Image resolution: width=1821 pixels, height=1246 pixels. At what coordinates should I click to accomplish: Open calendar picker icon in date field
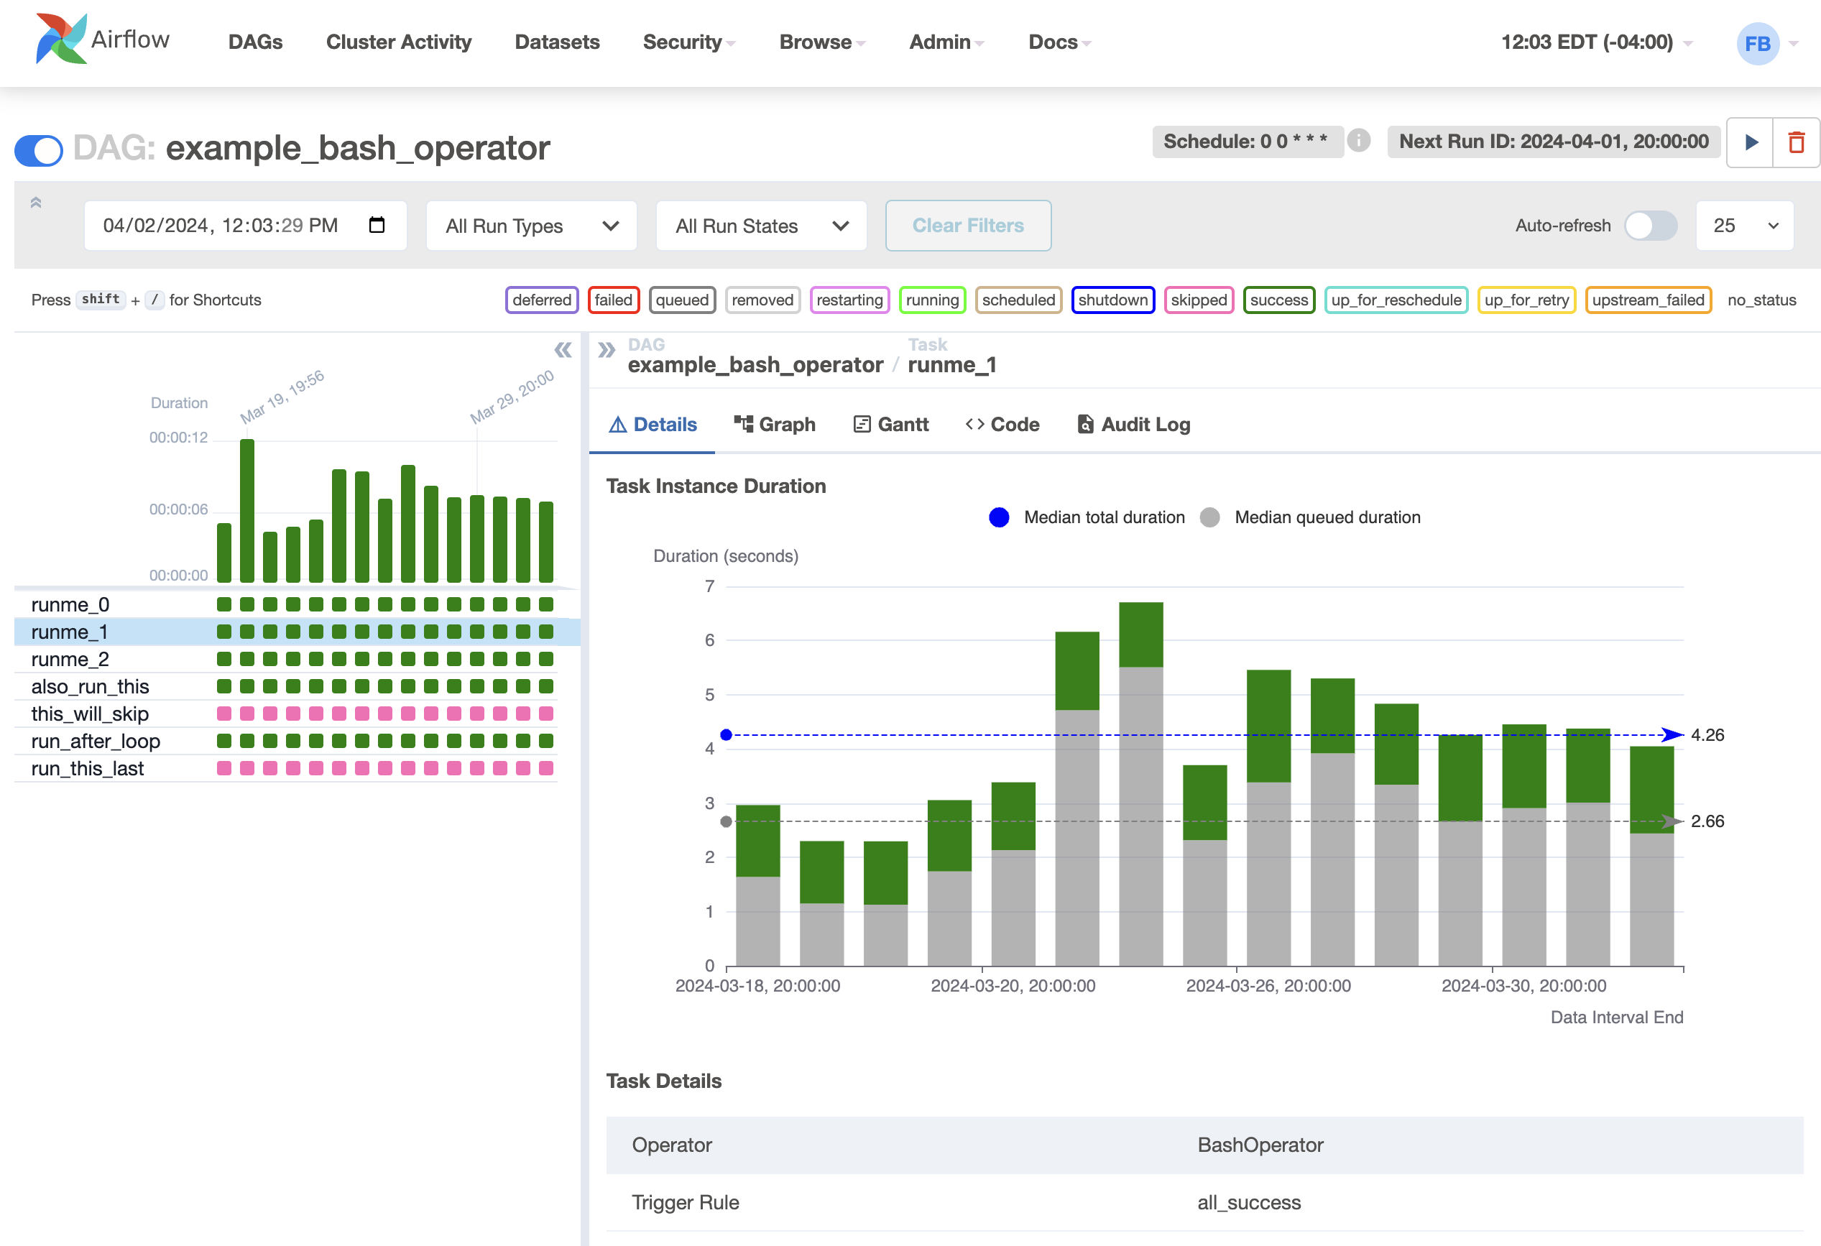tap(377, 226)
